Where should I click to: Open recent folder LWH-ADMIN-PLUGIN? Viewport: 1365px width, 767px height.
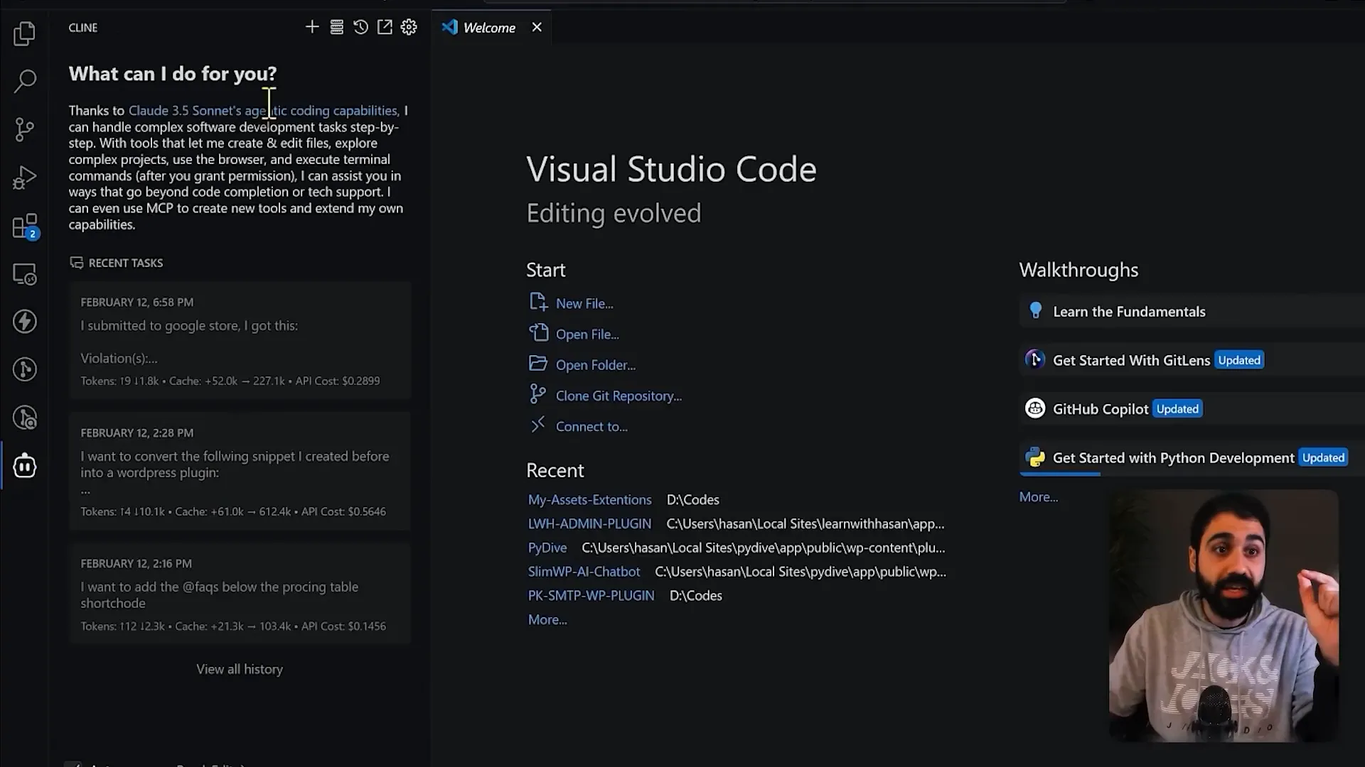click(589, 524)
